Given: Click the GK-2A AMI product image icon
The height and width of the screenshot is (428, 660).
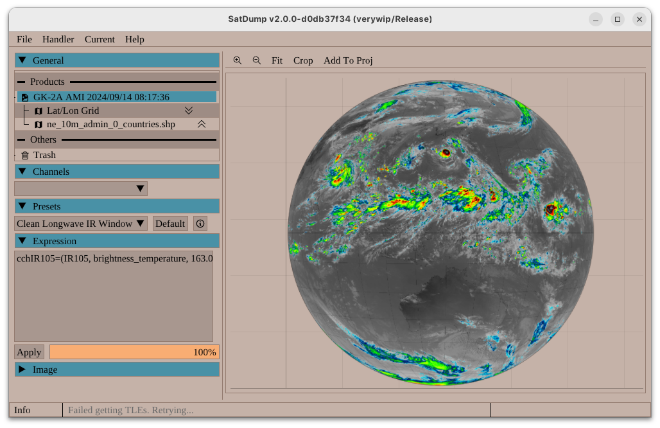Looking at the screenshot, I should (25, 97).
